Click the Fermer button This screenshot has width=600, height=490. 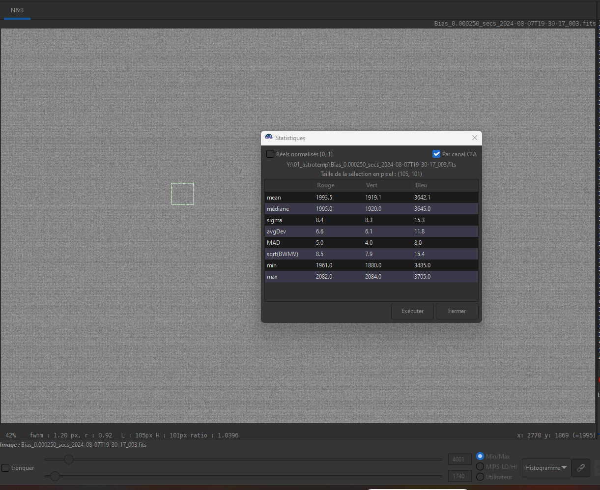point(457,311)
